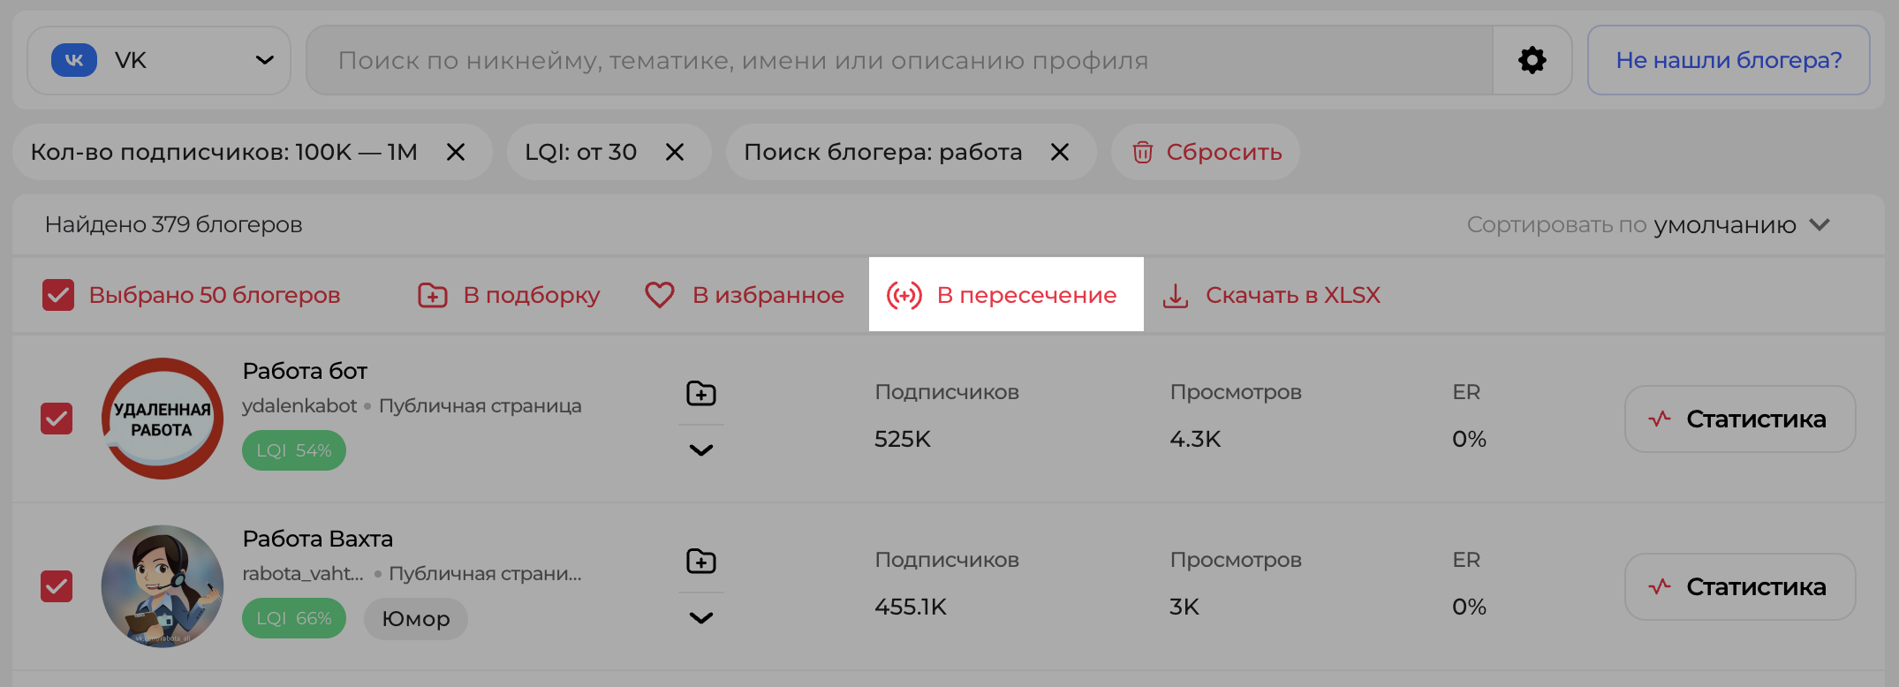Click the Не нашли блогера? button
This screenshot has height=687, width=1899.
(x=1728, y=60)
